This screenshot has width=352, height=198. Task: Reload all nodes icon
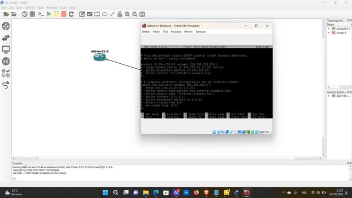(x=71, y=14)
